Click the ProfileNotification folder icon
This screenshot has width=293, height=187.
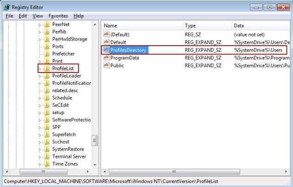tap(47, 83)
